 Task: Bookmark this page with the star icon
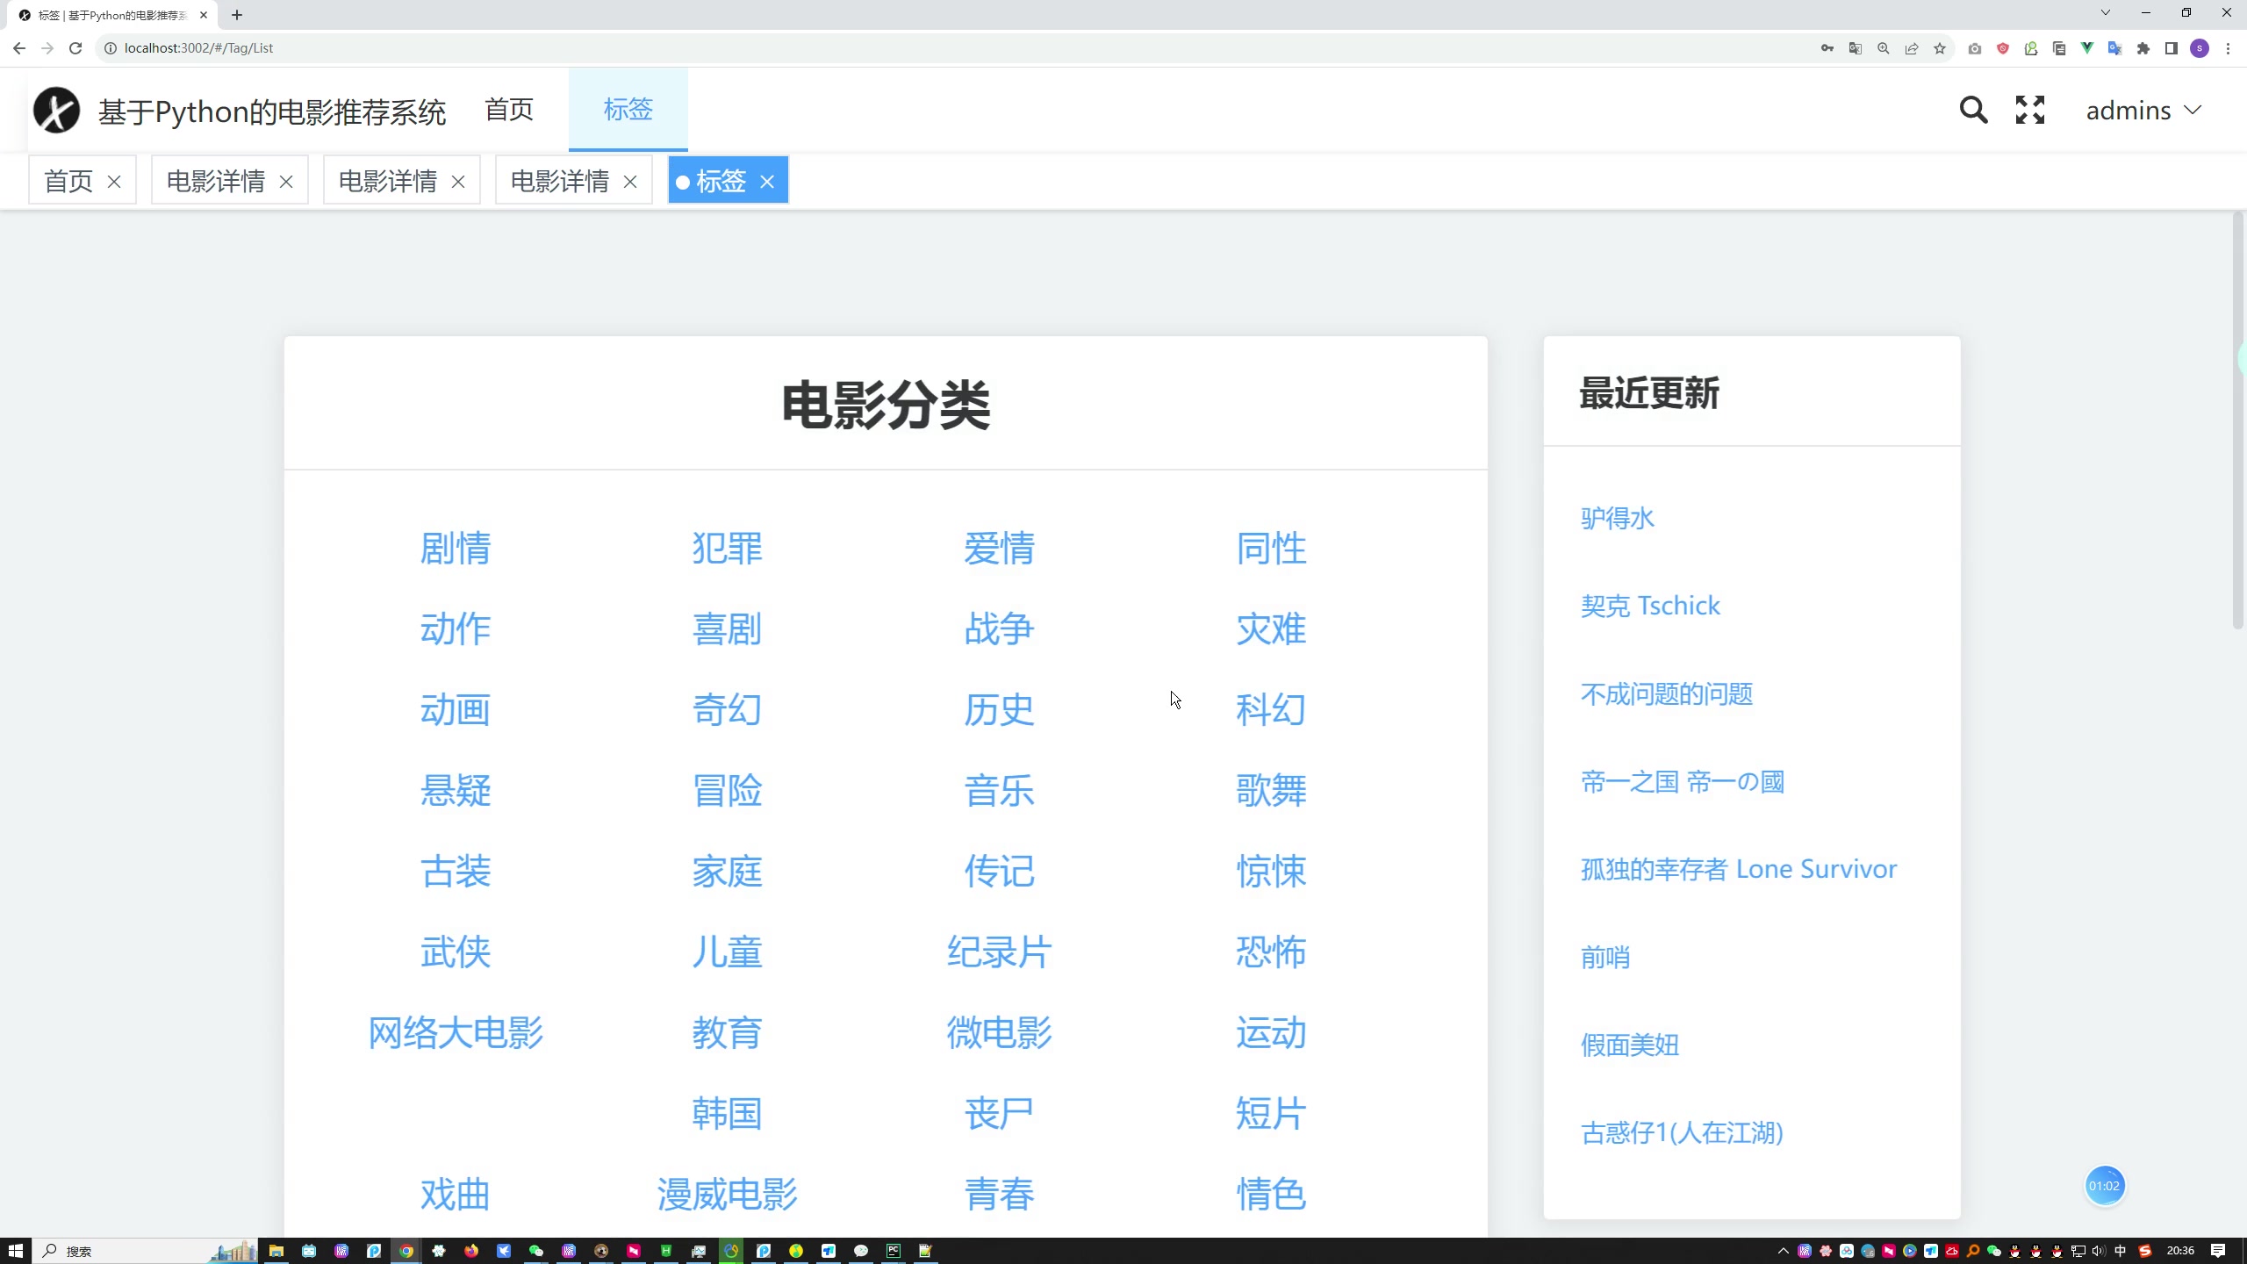1940,48
